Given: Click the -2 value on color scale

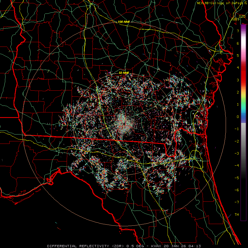Looking at the screenshot, I should (237, 141).
